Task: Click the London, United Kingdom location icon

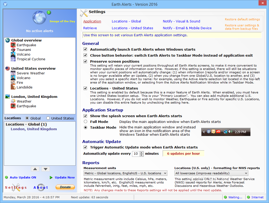Action: (x=8, y=97)
